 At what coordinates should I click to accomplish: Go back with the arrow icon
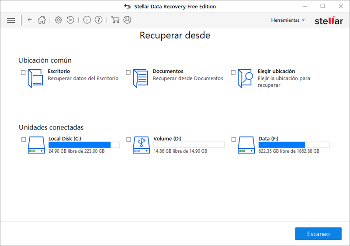pos(30,20)
